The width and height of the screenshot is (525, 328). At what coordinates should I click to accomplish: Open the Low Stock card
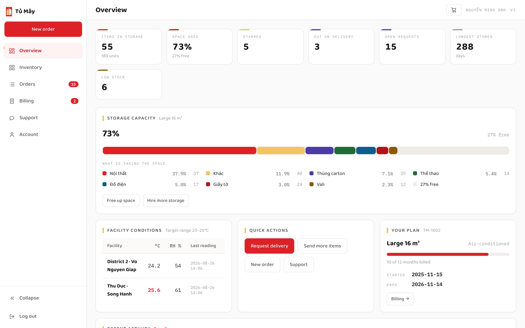(x=129, y=84)
